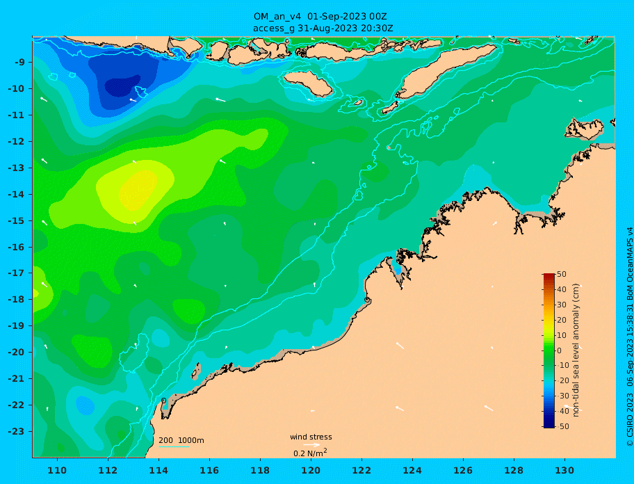Select the latitude axis label -11
This screenshot has width=634, height=484.
[x=17, y=115]
